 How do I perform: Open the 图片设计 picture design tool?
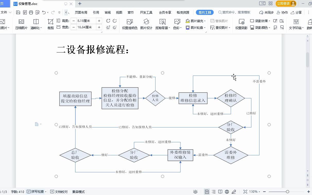tap(146, 24)
